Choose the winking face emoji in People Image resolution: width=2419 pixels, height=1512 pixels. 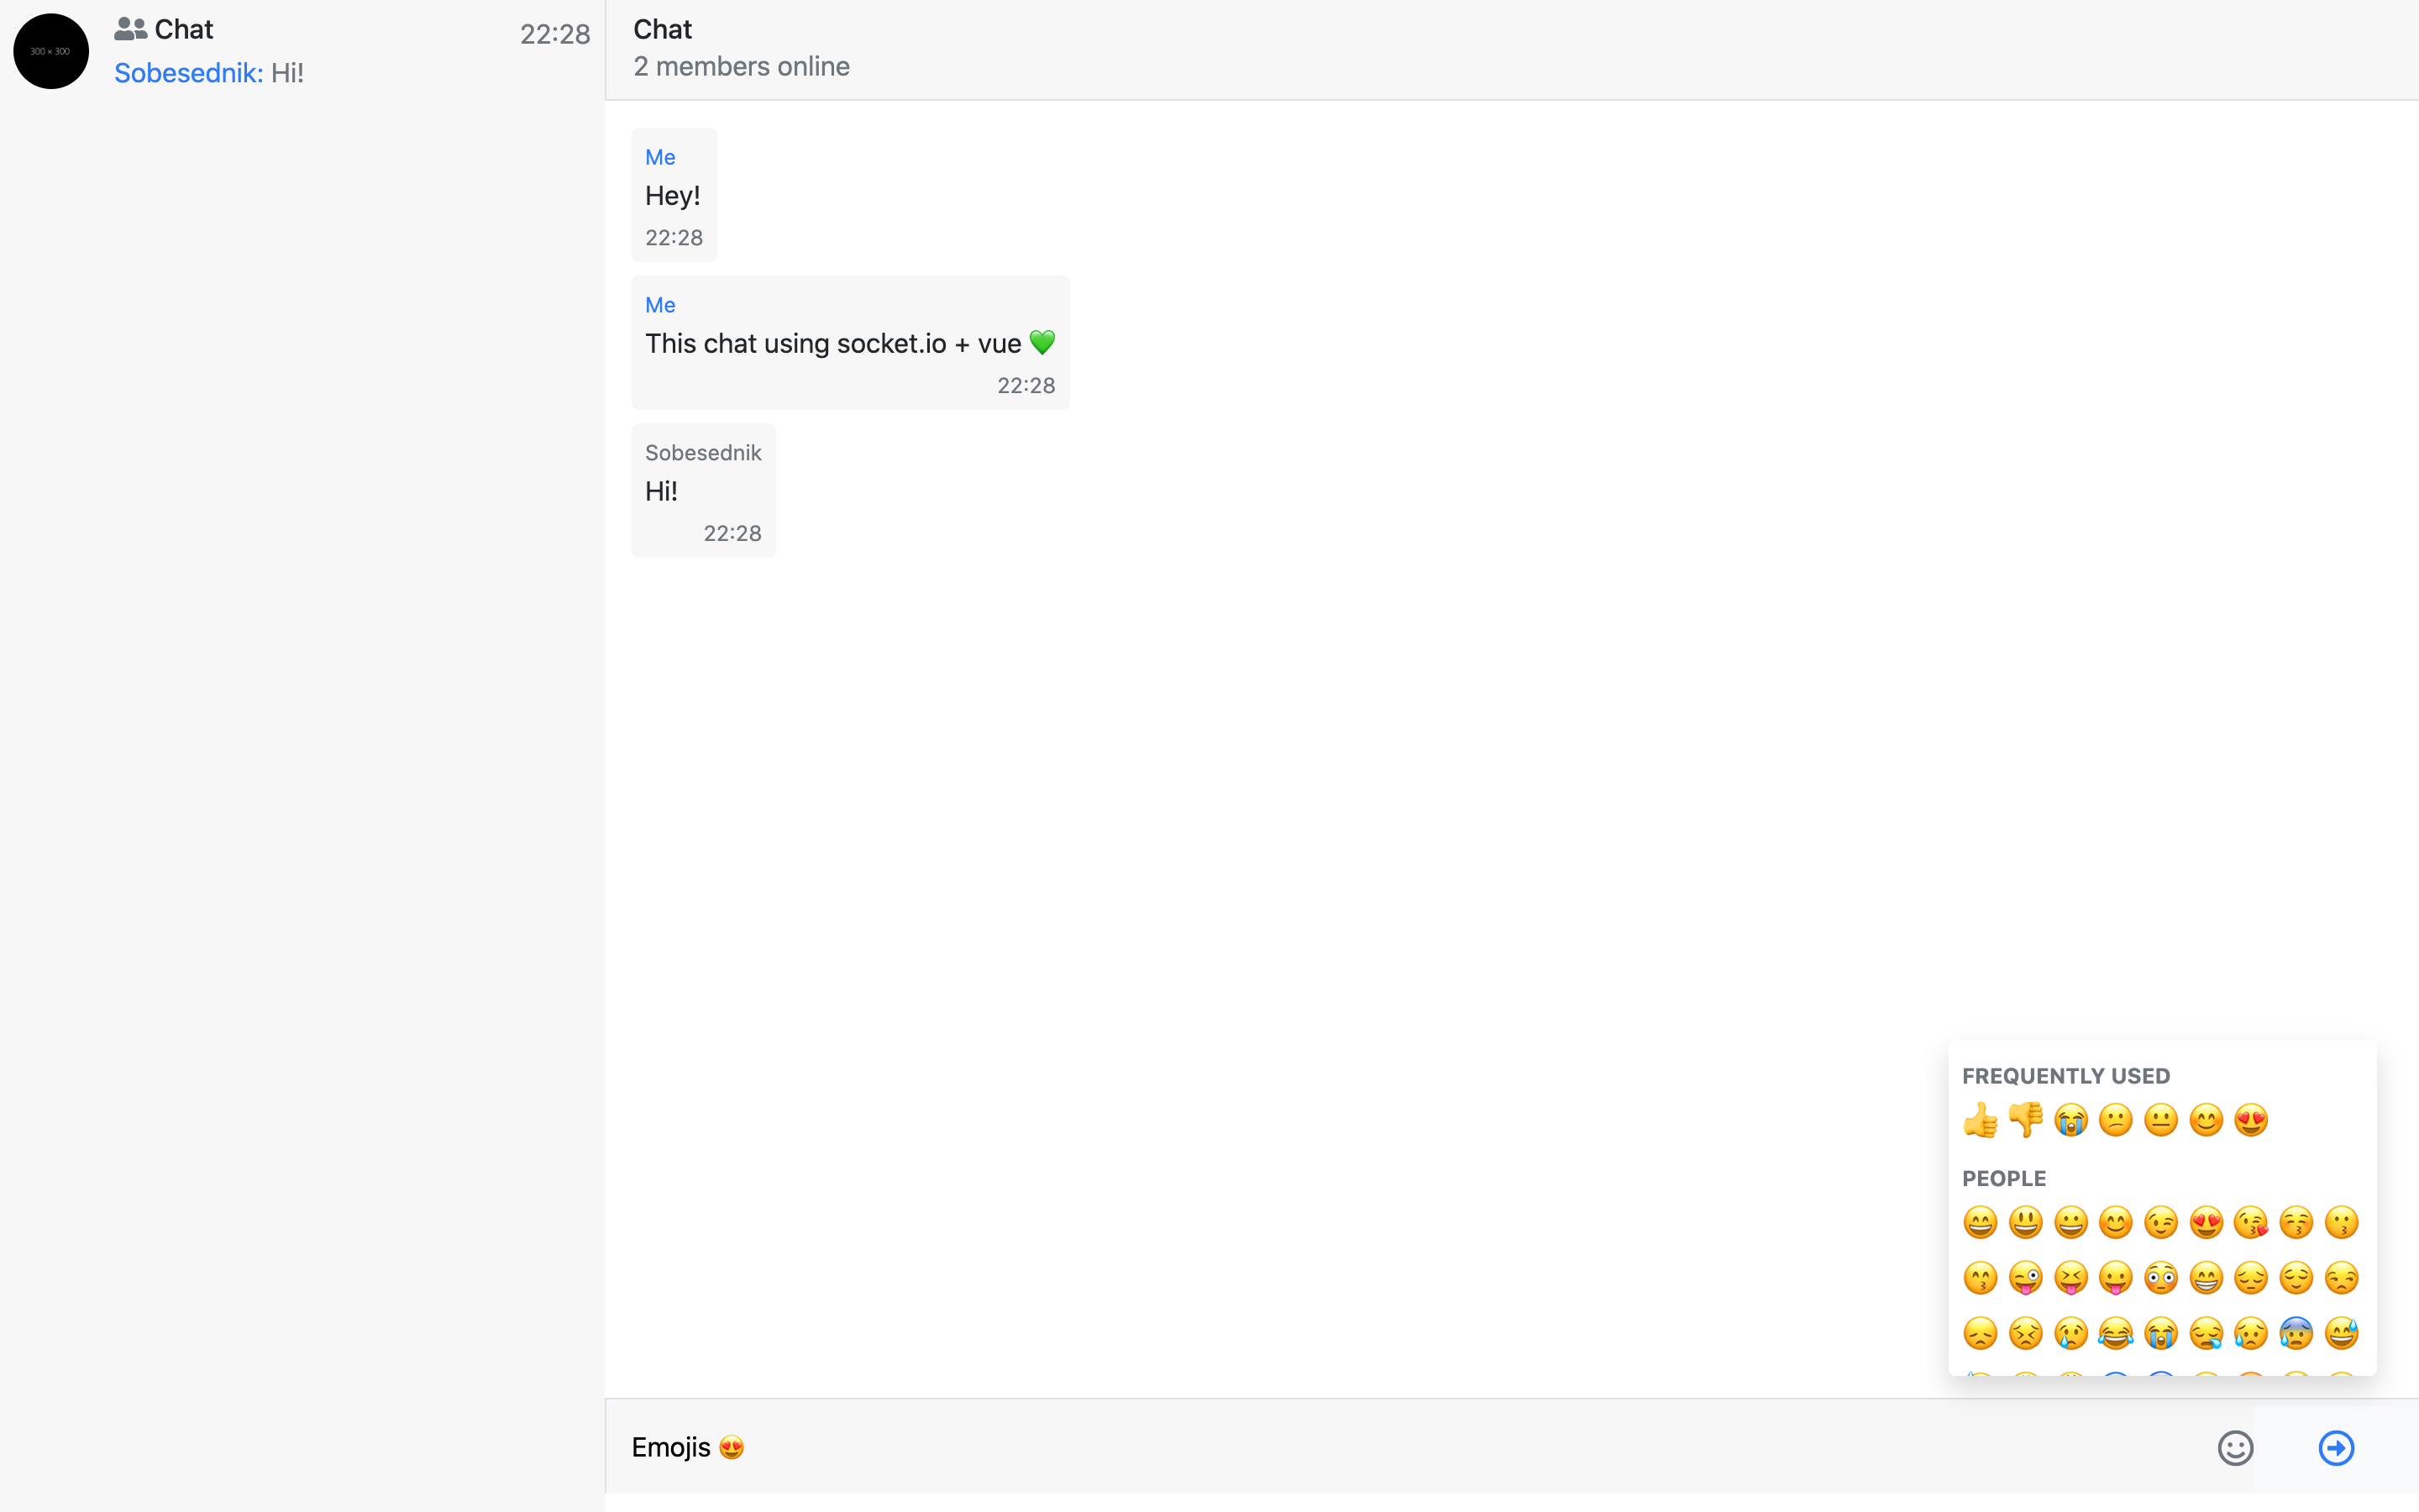(2161, 1222)
